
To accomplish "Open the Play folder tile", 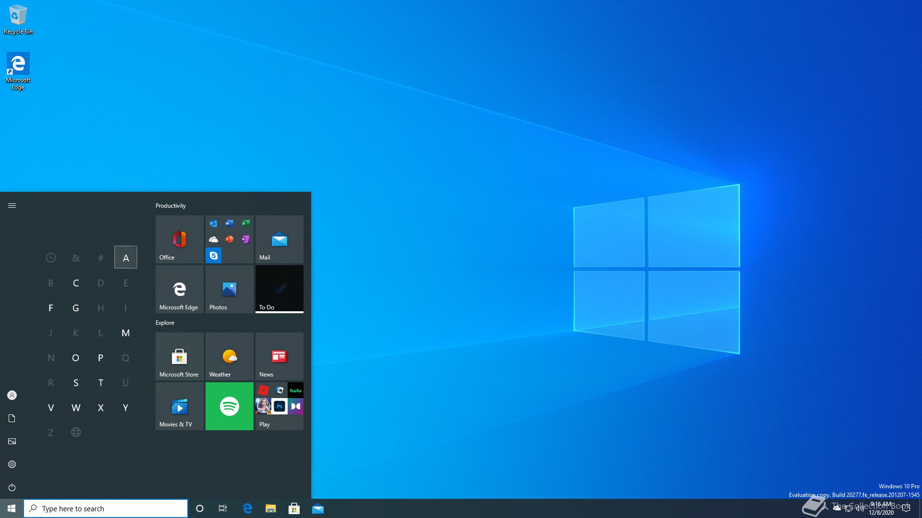I will [279, 406].
